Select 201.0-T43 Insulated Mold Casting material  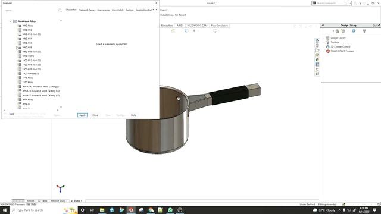[40, 87]
